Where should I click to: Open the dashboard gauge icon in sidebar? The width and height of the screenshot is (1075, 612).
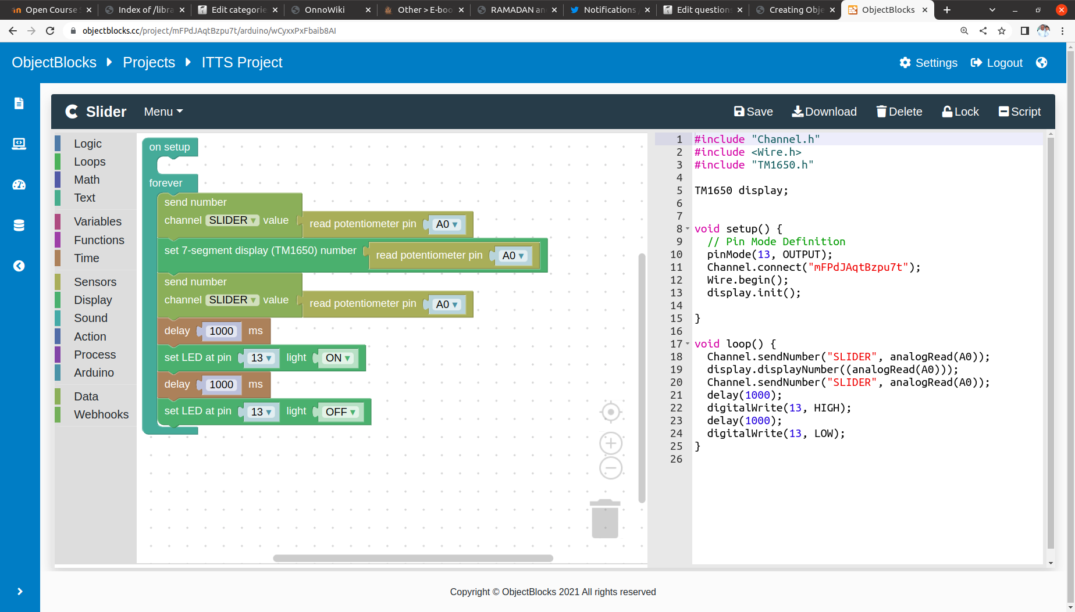coord(19,185)
